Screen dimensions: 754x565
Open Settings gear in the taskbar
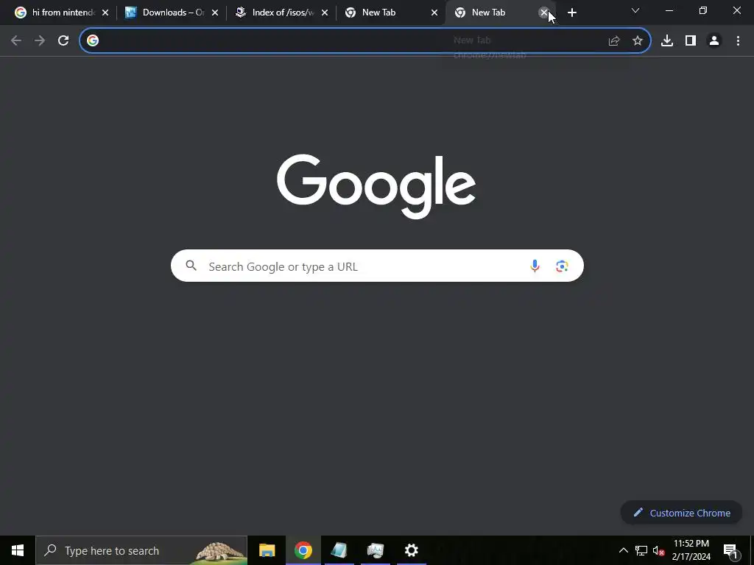(x=411, y=550)
